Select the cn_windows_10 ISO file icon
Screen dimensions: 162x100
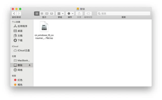coord(44,26)
